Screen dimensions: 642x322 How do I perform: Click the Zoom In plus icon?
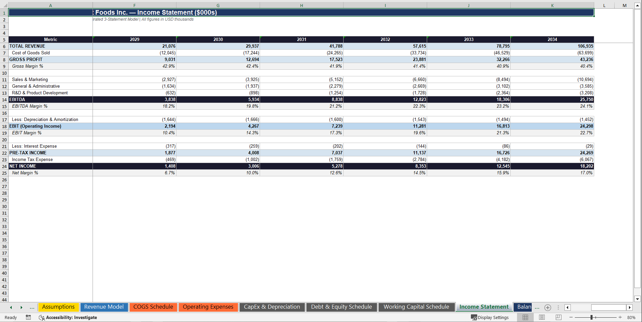[620, 317]
